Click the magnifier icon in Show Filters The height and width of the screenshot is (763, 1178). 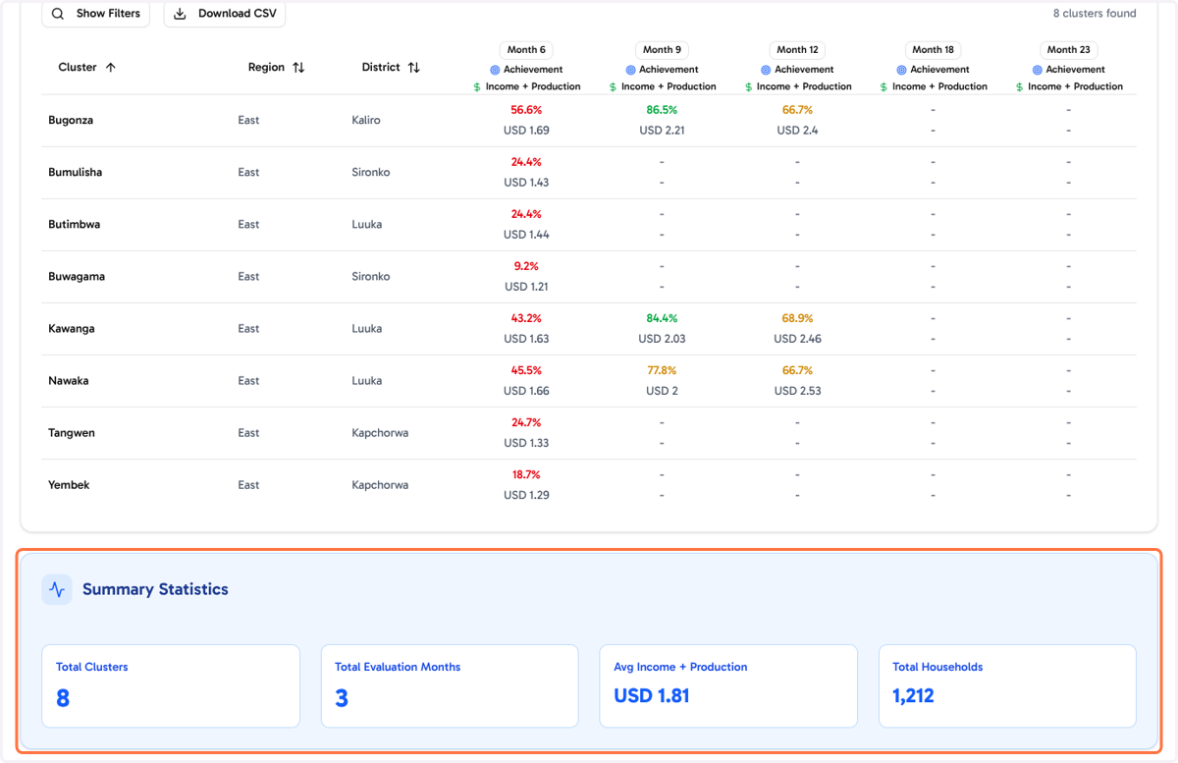58,14
